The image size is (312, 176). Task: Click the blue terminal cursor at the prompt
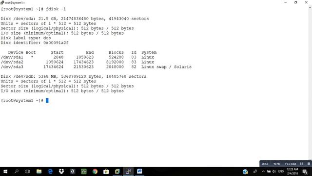pyautogui.click(x=47, y=100)
